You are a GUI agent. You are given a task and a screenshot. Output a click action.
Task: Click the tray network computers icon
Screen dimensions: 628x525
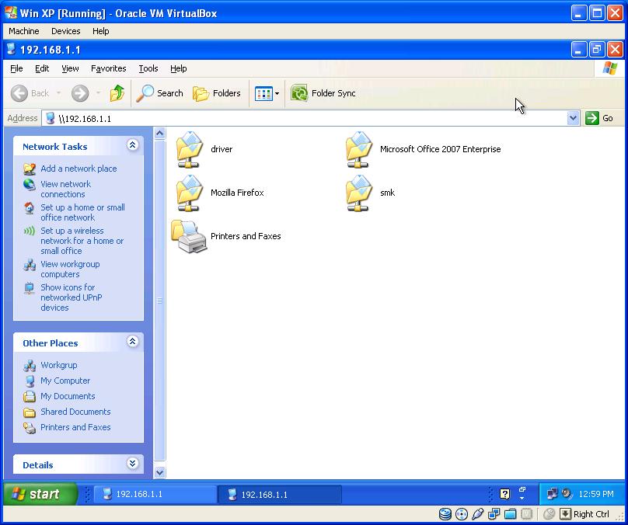[x=553, y=494]
